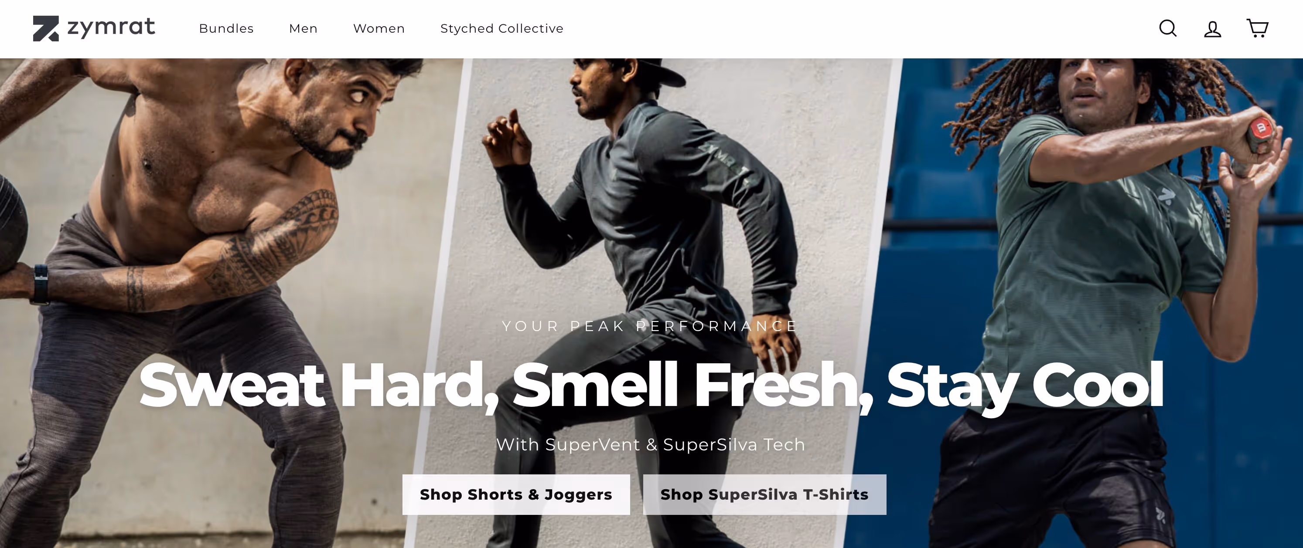Click the Shop Shorts & Joggers button

[516, 494]
